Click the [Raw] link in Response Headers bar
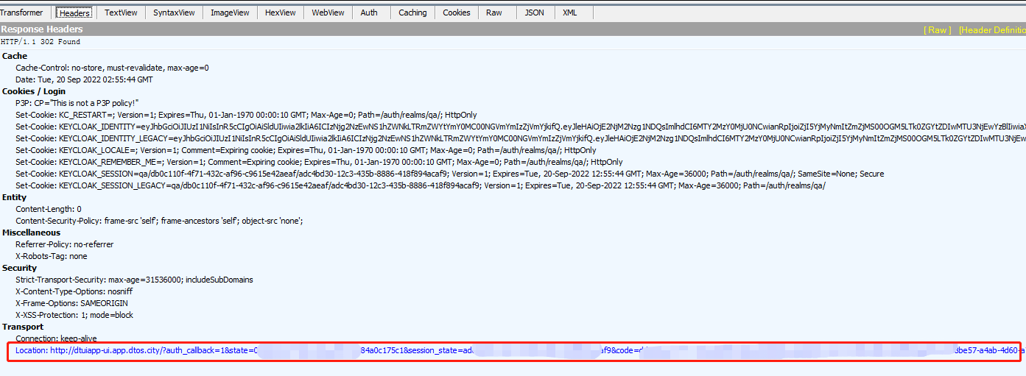This screenshot has height=376, width=1026. tap(938, 30)
